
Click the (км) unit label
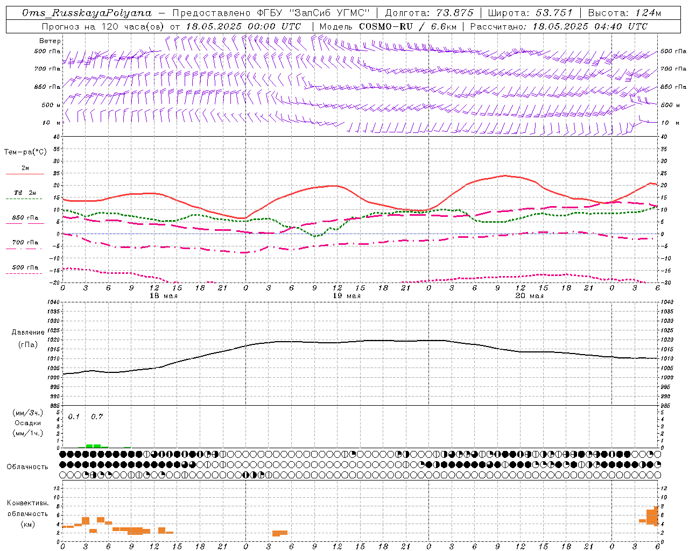click(x=28, y=524)
